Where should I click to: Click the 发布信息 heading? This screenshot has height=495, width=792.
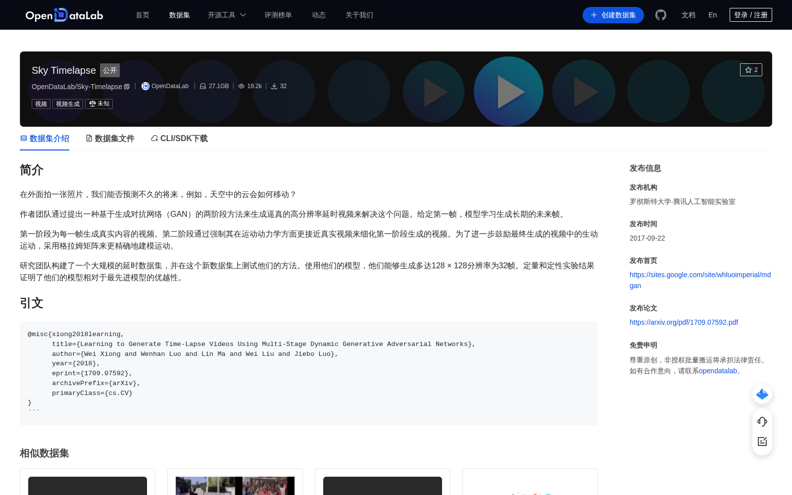click(x=645, y=168)
